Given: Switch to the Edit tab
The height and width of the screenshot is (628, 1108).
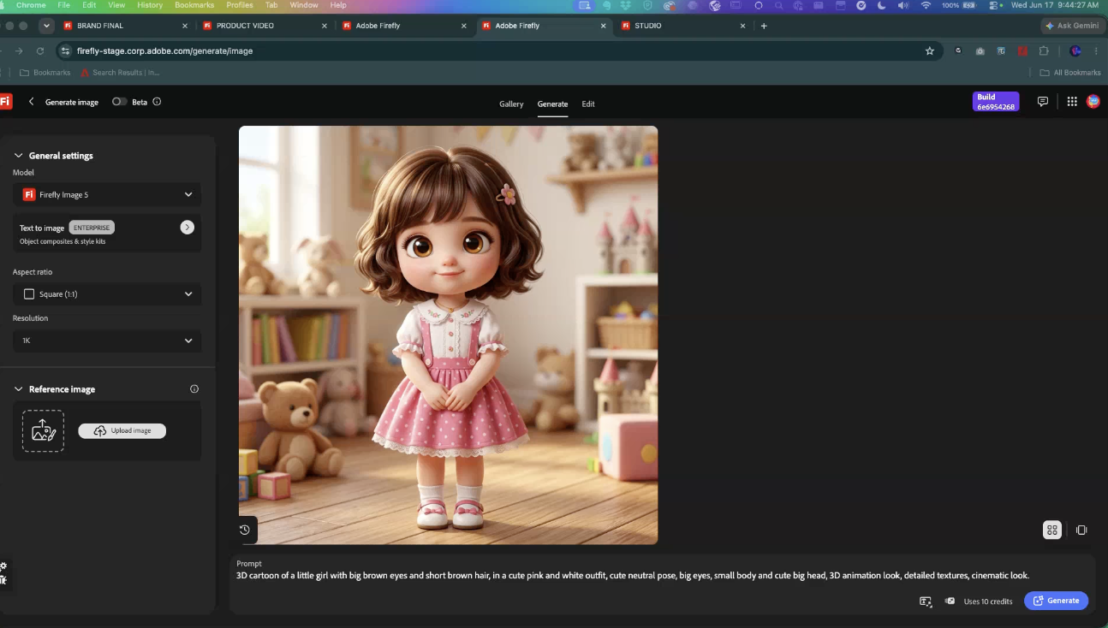Looking at the screenshot, I should tap(588, 104).
